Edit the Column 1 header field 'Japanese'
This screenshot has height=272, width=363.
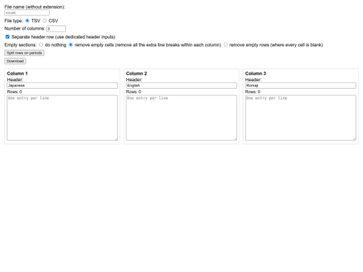(63, 85)
